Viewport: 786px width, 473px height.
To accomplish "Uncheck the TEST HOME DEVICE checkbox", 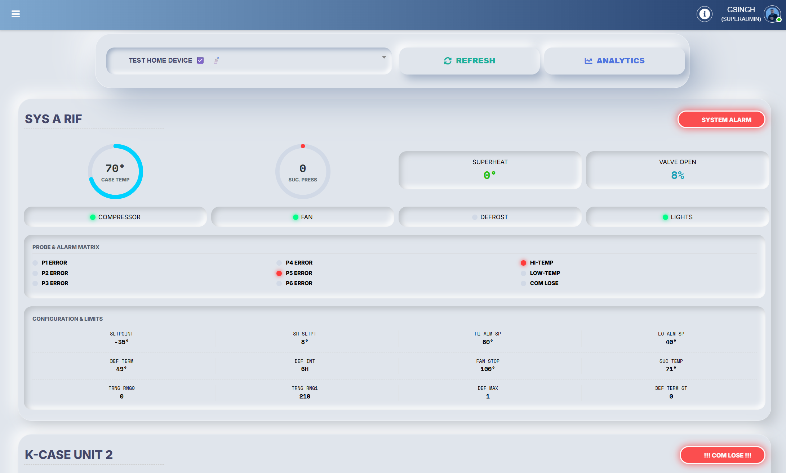I will (x=200, y=60).
